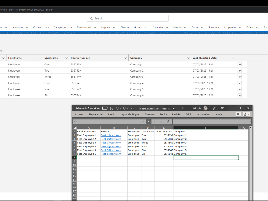Screen dimensions: 268x201
Task: Click the Save icon in Excel's title bar
Action: [112, 108]
